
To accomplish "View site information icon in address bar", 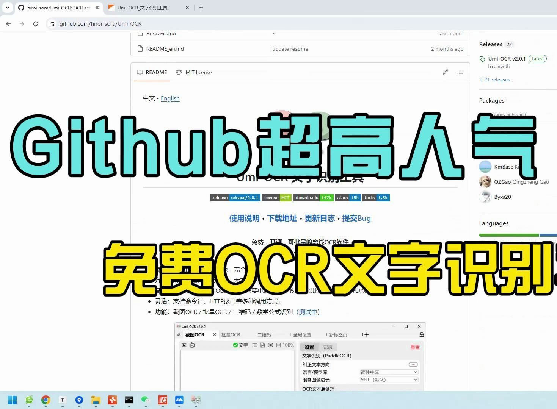I will coord(52,23).
